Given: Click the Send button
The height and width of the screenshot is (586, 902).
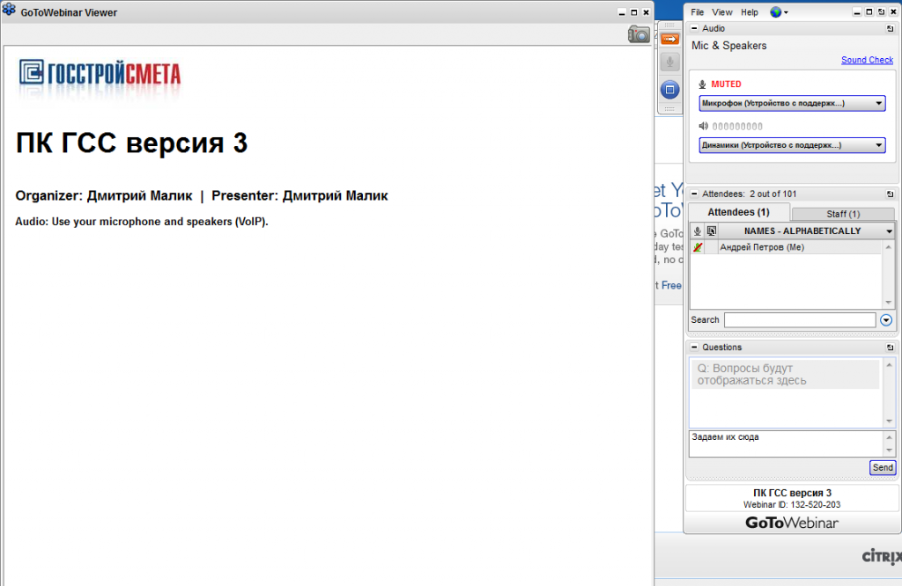Looking at the screenshot, I should 883,467.
